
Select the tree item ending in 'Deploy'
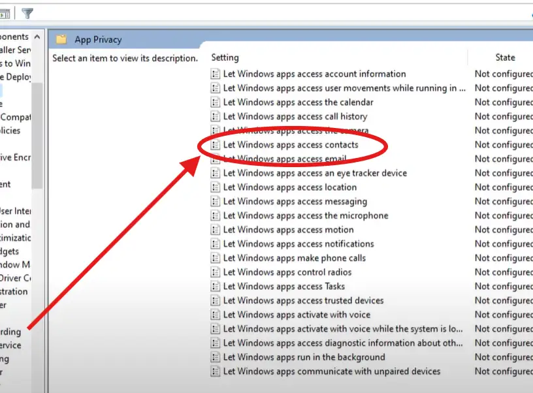(x=15, y=77)
